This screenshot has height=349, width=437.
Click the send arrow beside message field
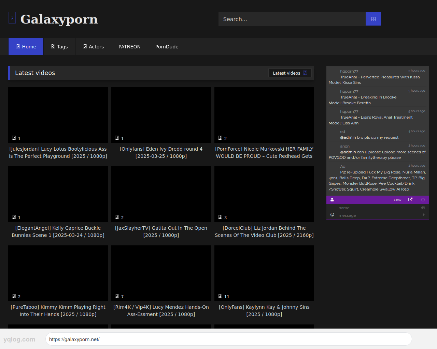pos(424,215)
